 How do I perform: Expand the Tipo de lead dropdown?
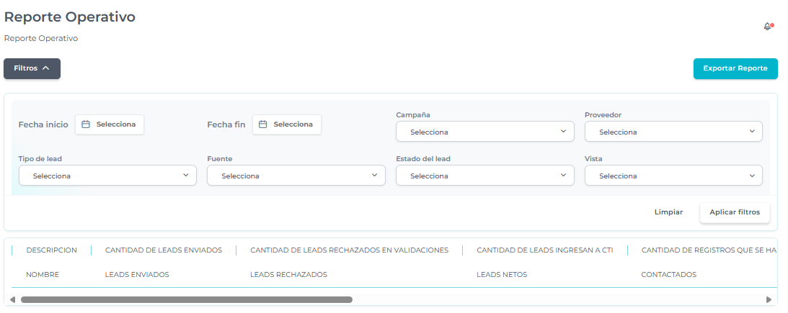coord(107,176)
